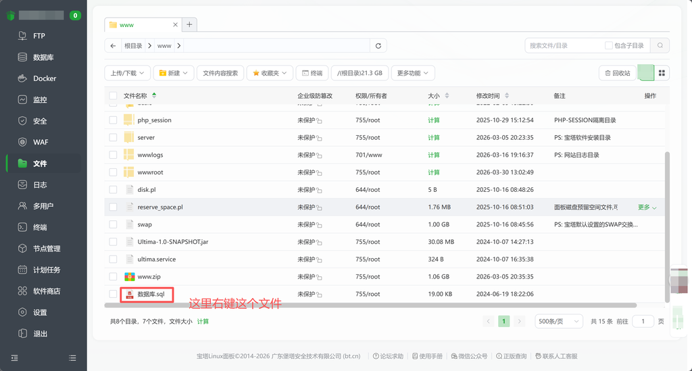Open the 收藏夹 dropdown
Viewport: 692px width, 371px height.
click(270, 73)
